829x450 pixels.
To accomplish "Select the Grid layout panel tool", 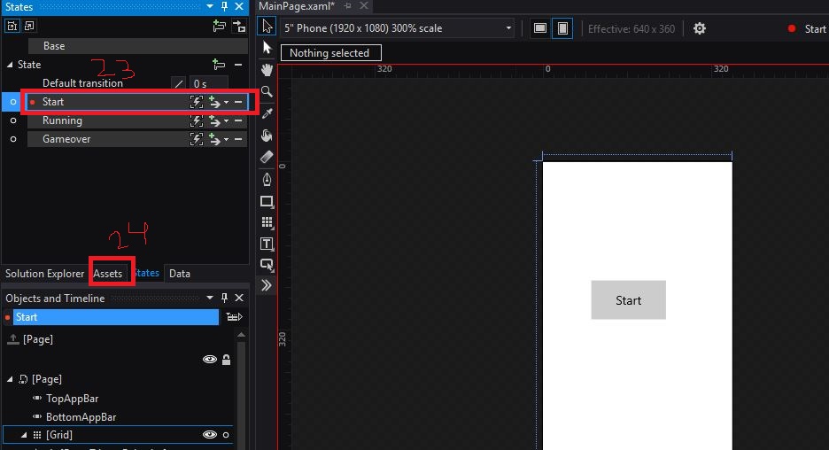I will (x=267, y=222).
